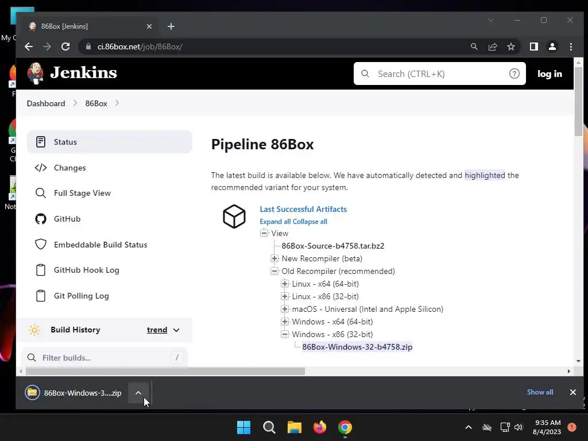
Task: Expand the chevron after the 86Box breadcrumb
Action: point(117,103)
